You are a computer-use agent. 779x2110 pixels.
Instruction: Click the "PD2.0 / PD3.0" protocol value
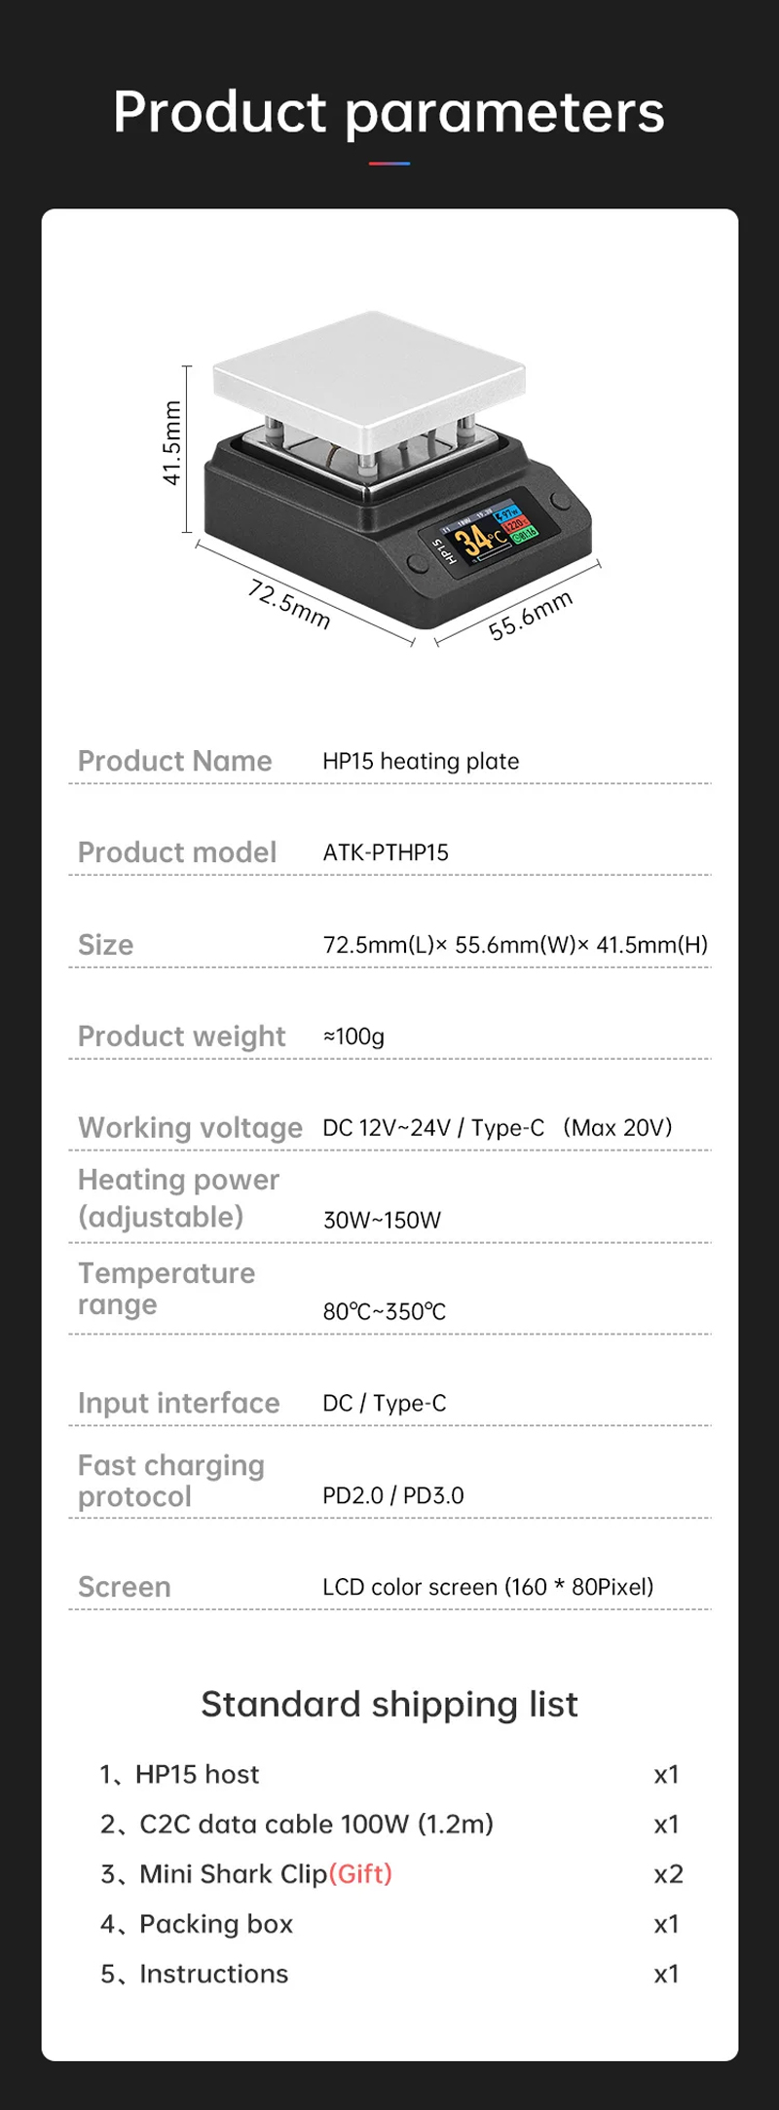(392, 1495)
